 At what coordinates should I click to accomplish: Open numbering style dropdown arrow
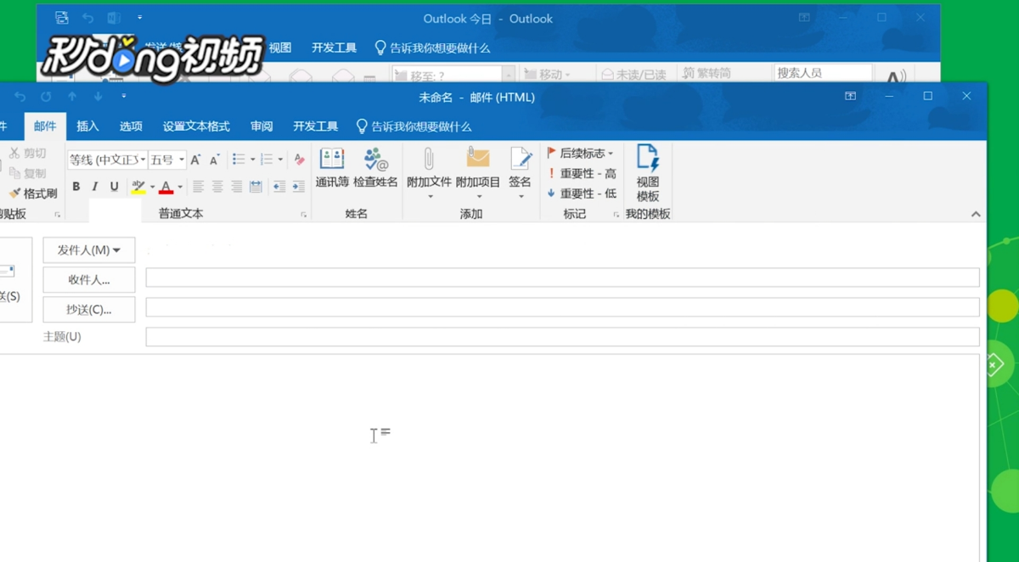(280, 160)
